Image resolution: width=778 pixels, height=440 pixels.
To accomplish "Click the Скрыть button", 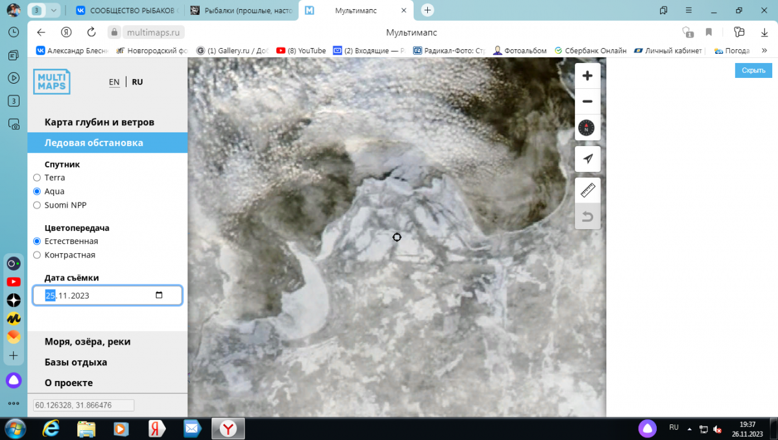I will [x=753, y=70].
